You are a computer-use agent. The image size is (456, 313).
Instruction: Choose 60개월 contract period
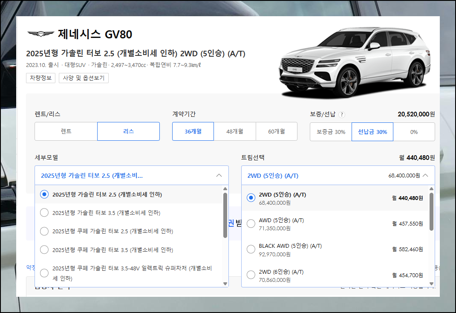tap(277, 131)
